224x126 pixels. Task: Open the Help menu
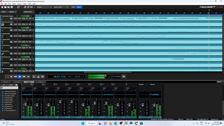tap(34, 4)
